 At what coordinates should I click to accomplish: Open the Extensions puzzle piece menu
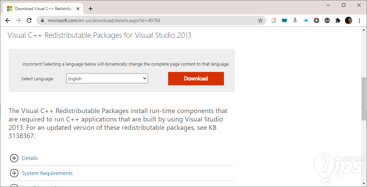[338, 20]
